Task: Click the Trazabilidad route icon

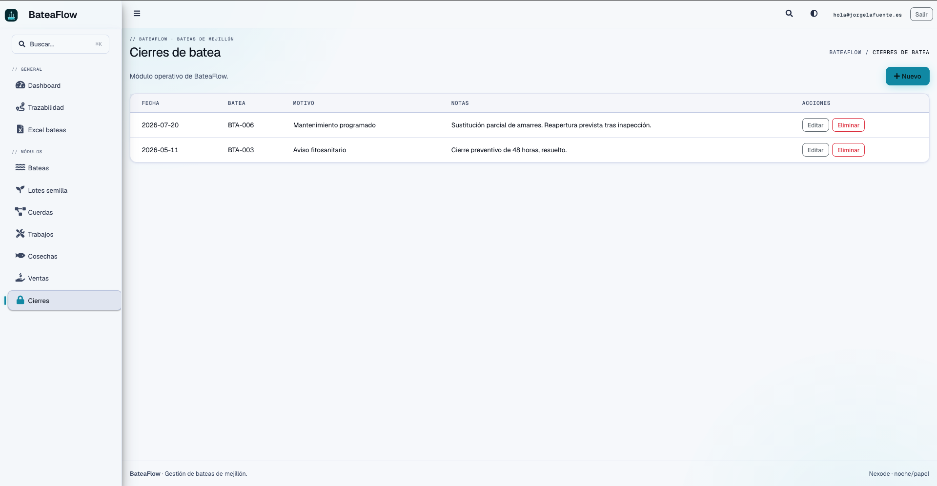Action: point(20,107)
